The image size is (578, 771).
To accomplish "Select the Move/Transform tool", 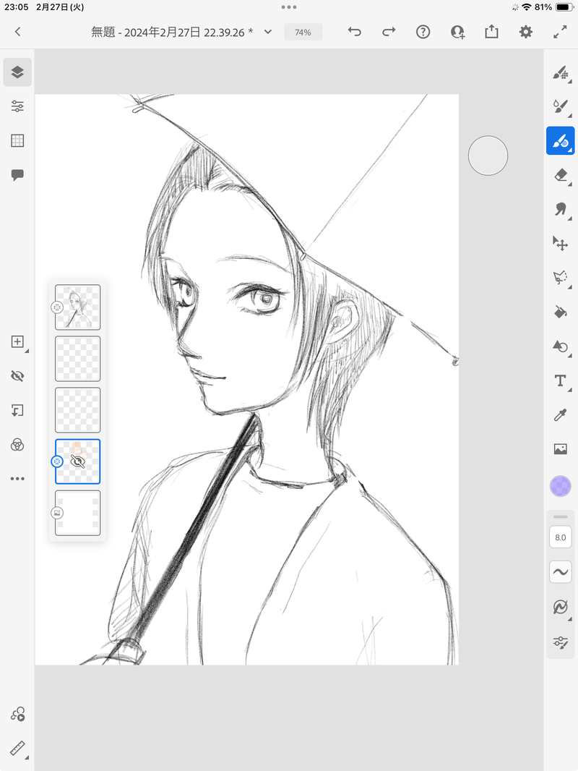I will click(x=561, y=244).
